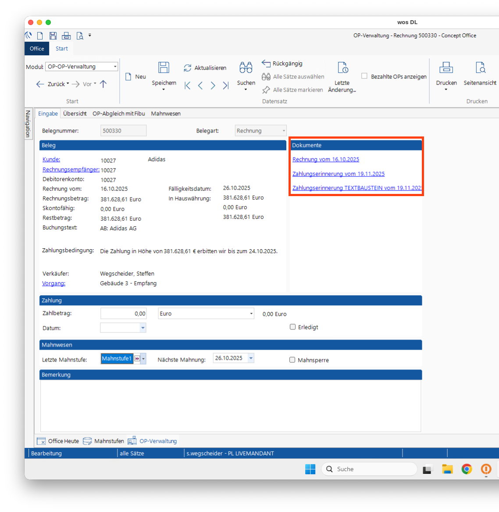Open Letzte Änderung history icon
This screenshot has width=499, height=512.
tap(342, 68)
